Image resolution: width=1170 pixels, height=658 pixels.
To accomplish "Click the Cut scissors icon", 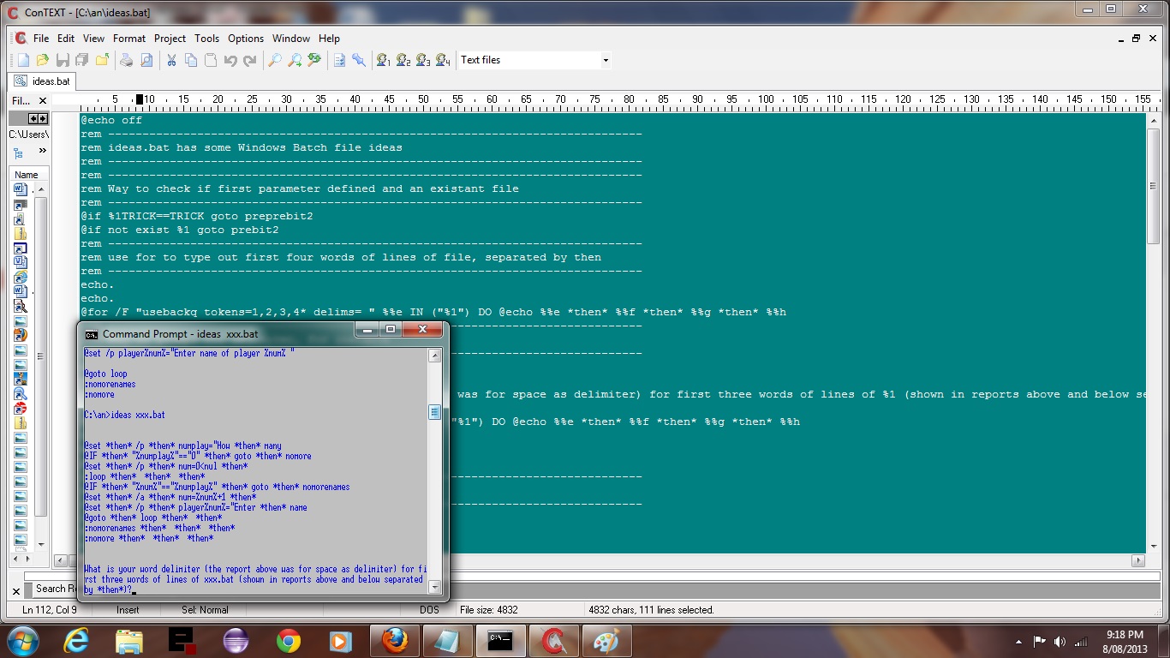I will 171,60.
